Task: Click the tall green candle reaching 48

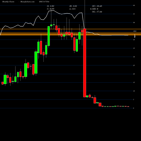Action: (x=49, y=36)
